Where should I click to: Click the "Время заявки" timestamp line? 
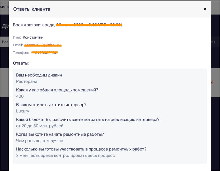tap(67, 25)
